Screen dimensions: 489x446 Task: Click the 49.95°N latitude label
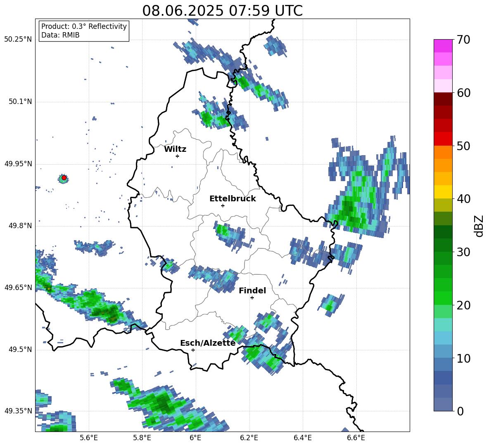click(x=18, y=163)
